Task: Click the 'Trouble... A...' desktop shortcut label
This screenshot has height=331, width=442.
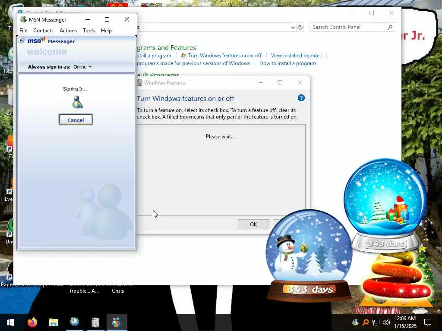Action: pyautogui.click(x=84, y=291)
